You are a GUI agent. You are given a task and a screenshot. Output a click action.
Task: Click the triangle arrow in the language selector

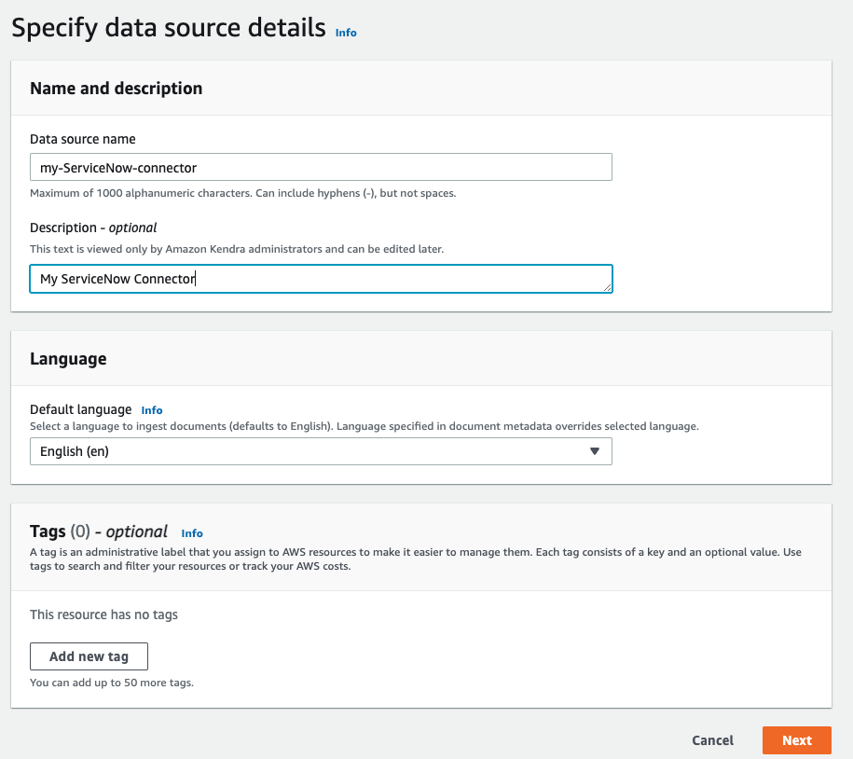(x=595, y=451)
